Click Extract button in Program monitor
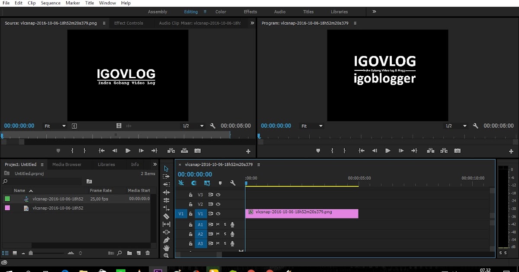Screen dimensions: 519x272 click(x=444, y=151)
